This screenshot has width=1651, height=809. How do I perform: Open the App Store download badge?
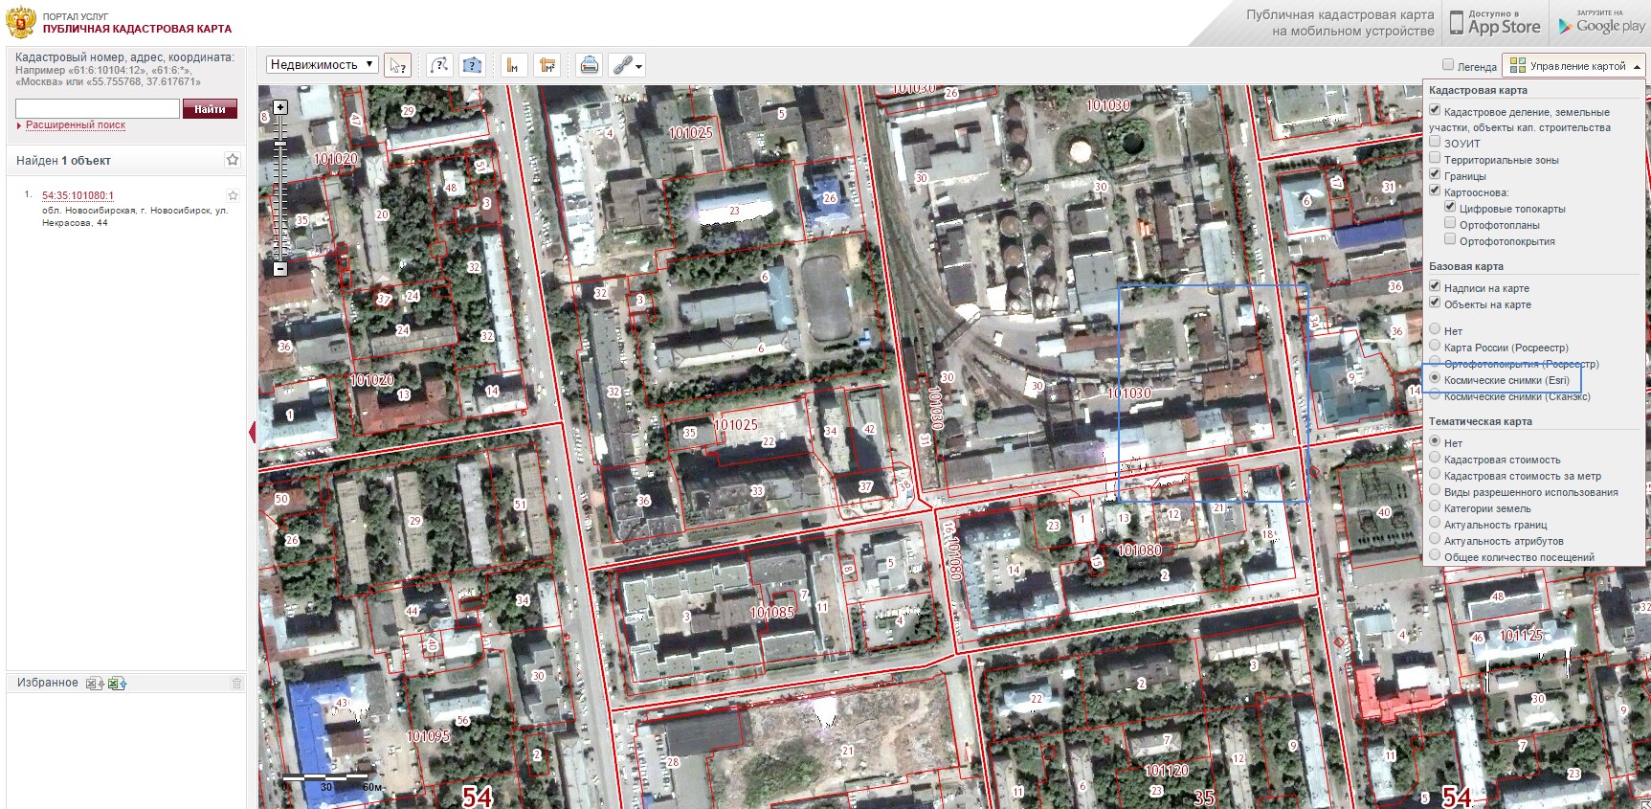tap(1495, 23)
